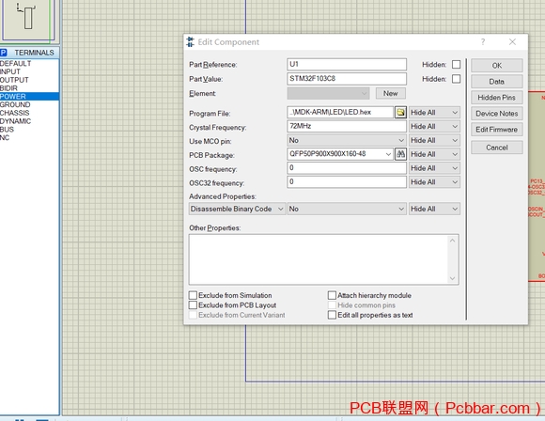The image size is (545, 421).
Task: Open PCB Package Hide All dropdown
Action: (x=434, y=154)
